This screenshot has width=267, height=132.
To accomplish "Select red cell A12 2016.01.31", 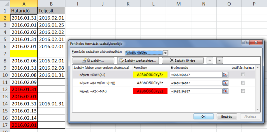I will tap(24, 89).
